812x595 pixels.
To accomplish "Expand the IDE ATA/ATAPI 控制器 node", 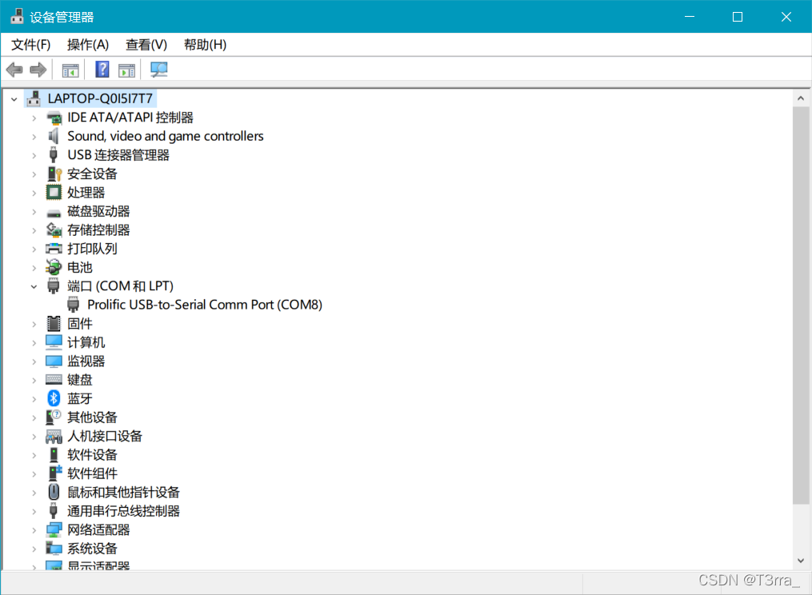I will click(x=34, y=118).
